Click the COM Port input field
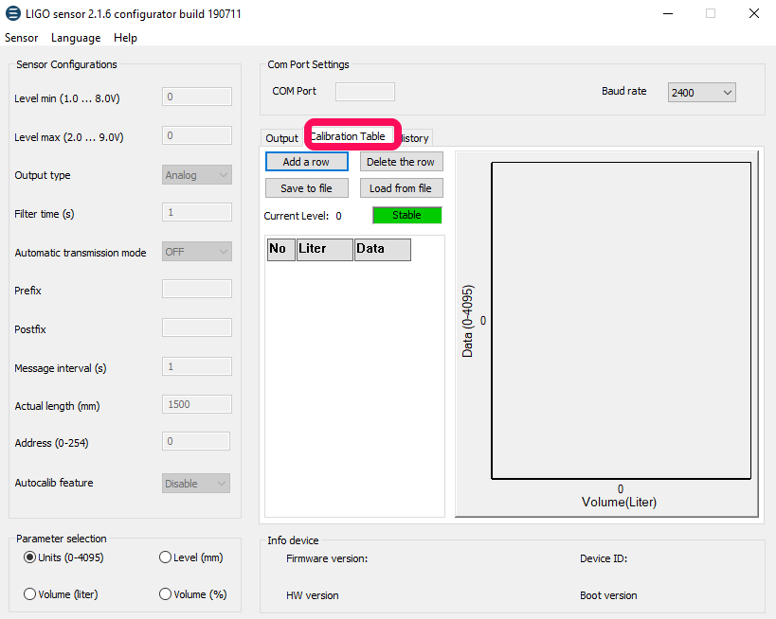Image resolution: width=776 pixels, height=619 pixels. point(365,92)
